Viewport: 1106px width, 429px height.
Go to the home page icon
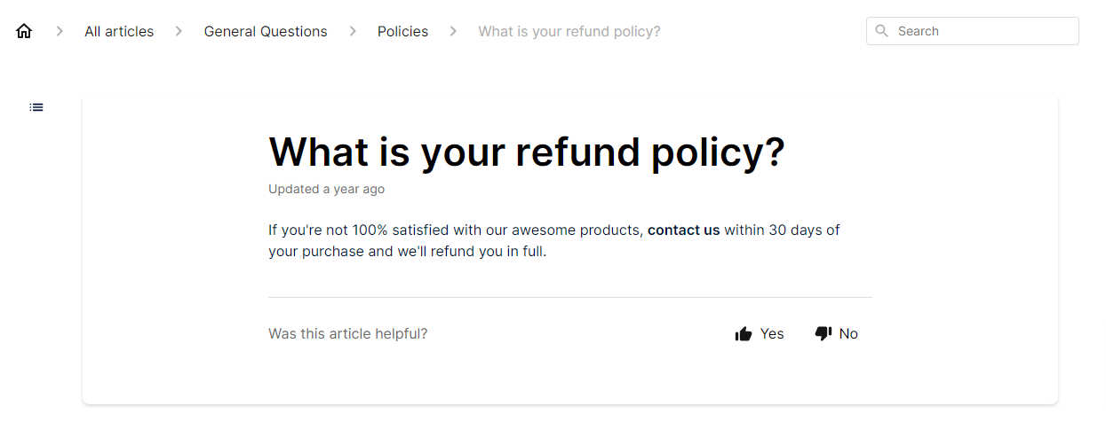coord(24,31)
